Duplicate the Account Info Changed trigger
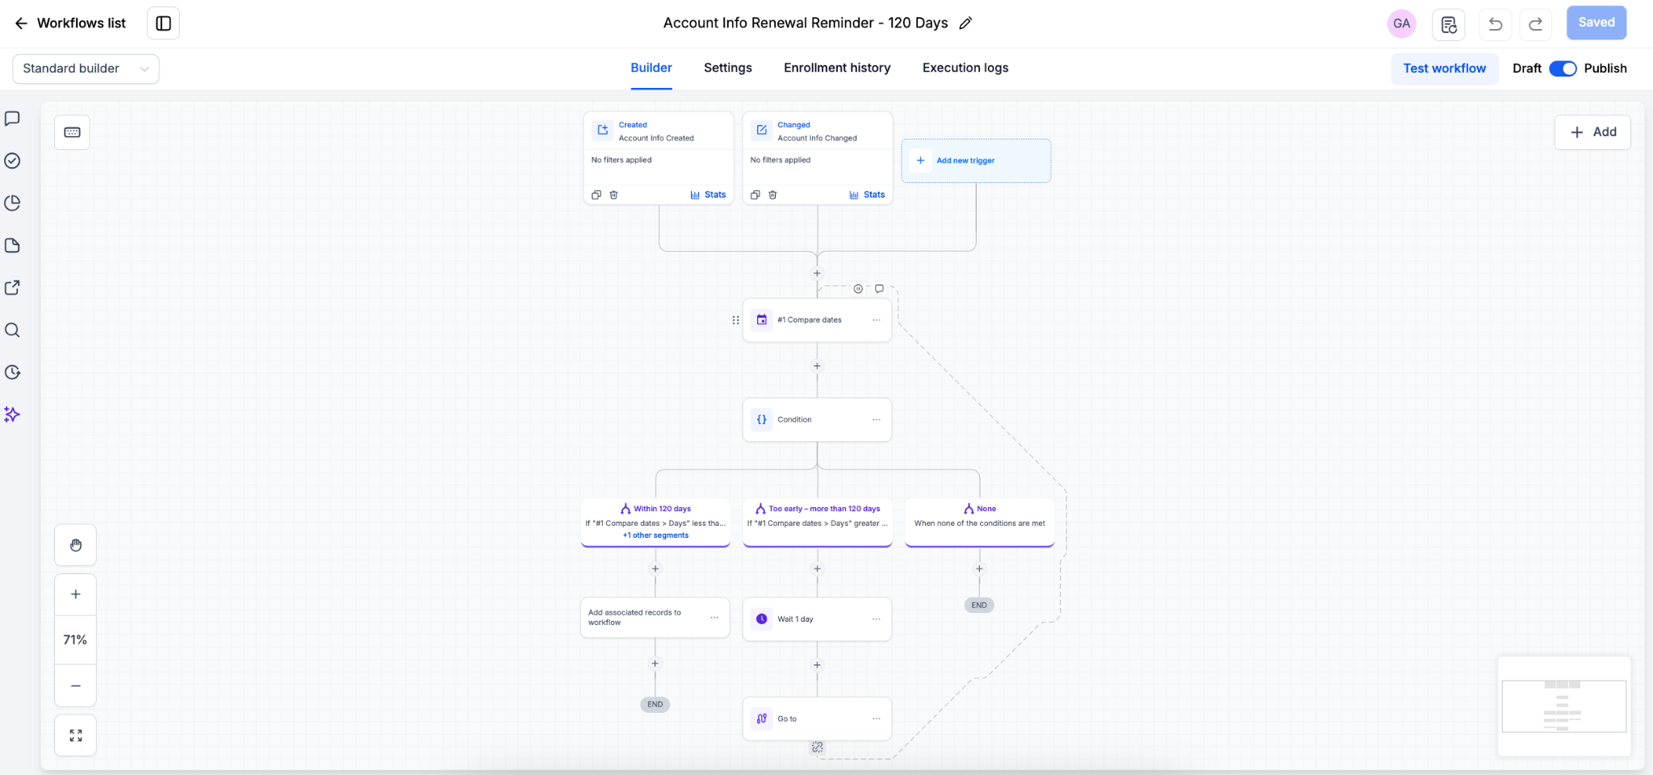1653x775 pixels. pos(755,194)
